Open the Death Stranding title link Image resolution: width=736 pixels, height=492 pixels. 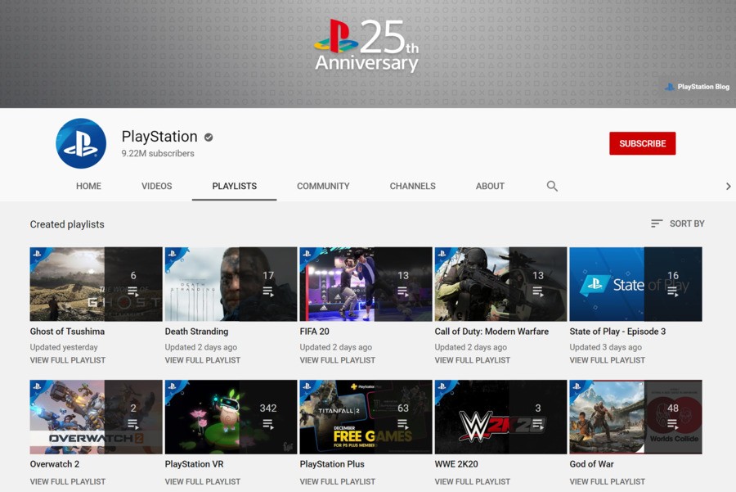[196, 332]
